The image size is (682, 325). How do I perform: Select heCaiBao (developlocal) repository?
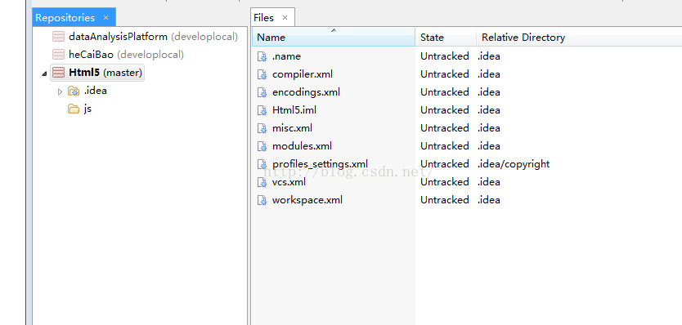pos(126,55)
